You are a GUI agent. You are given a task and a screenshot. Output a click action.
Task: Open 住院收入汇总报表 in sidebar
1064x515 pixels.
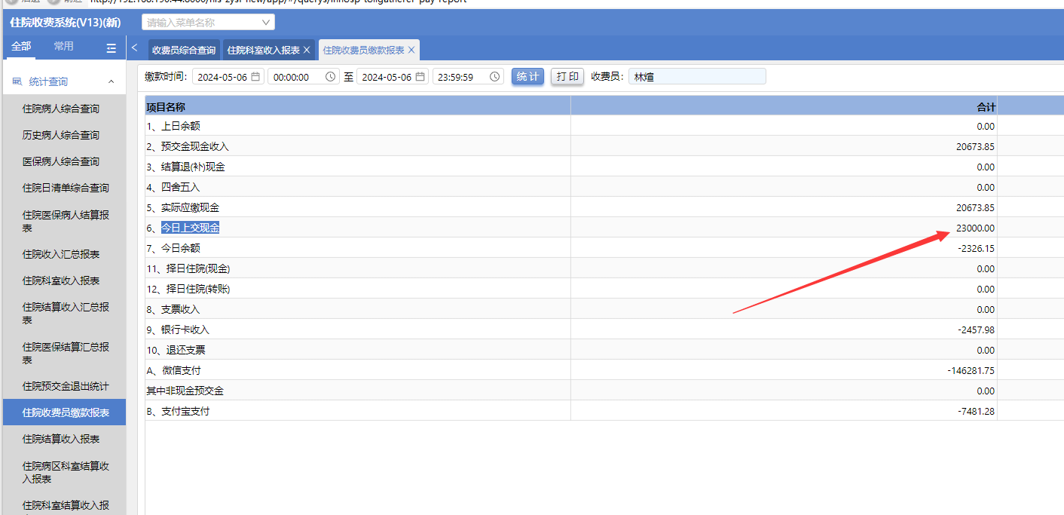63,254
